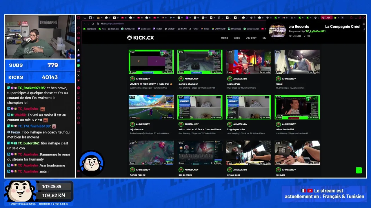Open the Twitter bookmark
The width and height of the screenshot is (371, 208).
194,29
